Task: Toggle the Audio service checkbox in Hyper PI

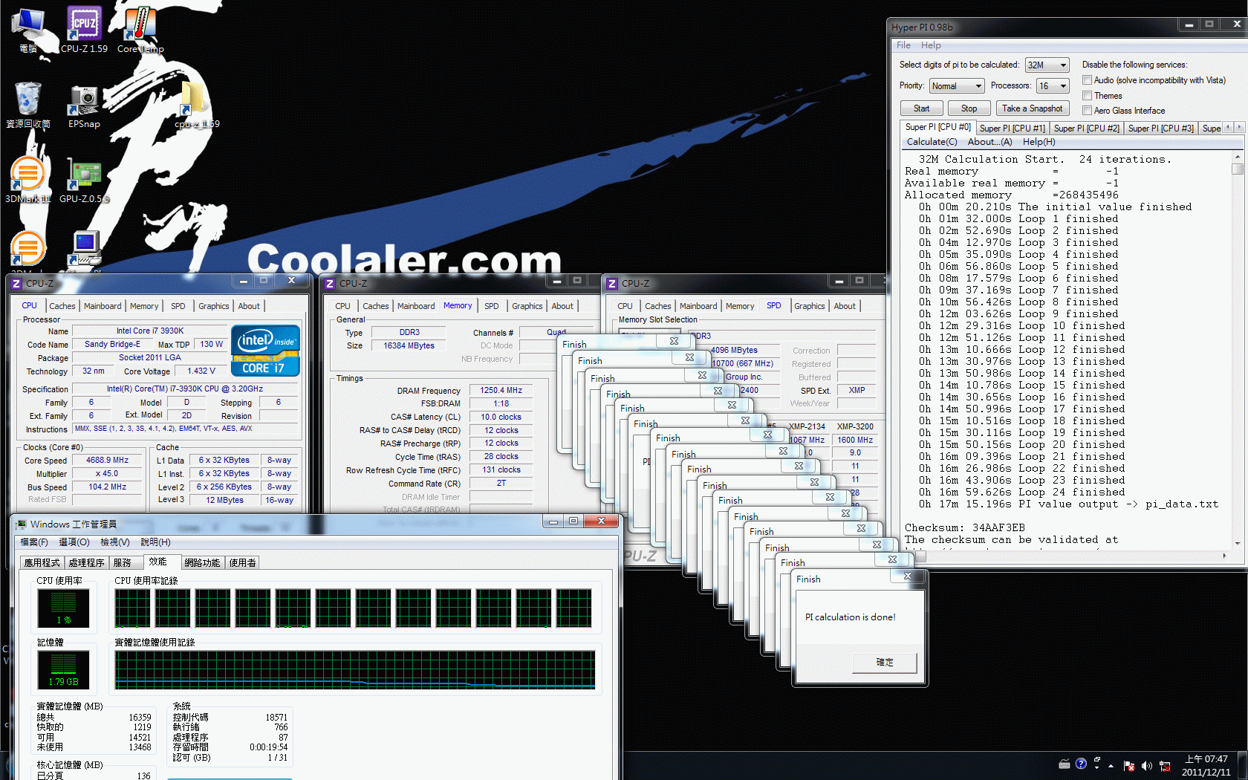Action: click(x=1087, y=80)
